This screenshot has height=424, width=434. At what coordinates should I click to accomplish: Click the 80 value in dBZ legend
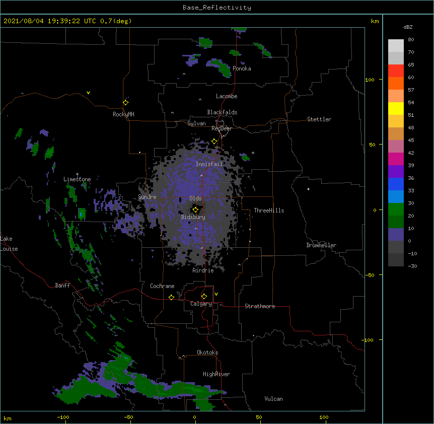[x=411, y=40]
